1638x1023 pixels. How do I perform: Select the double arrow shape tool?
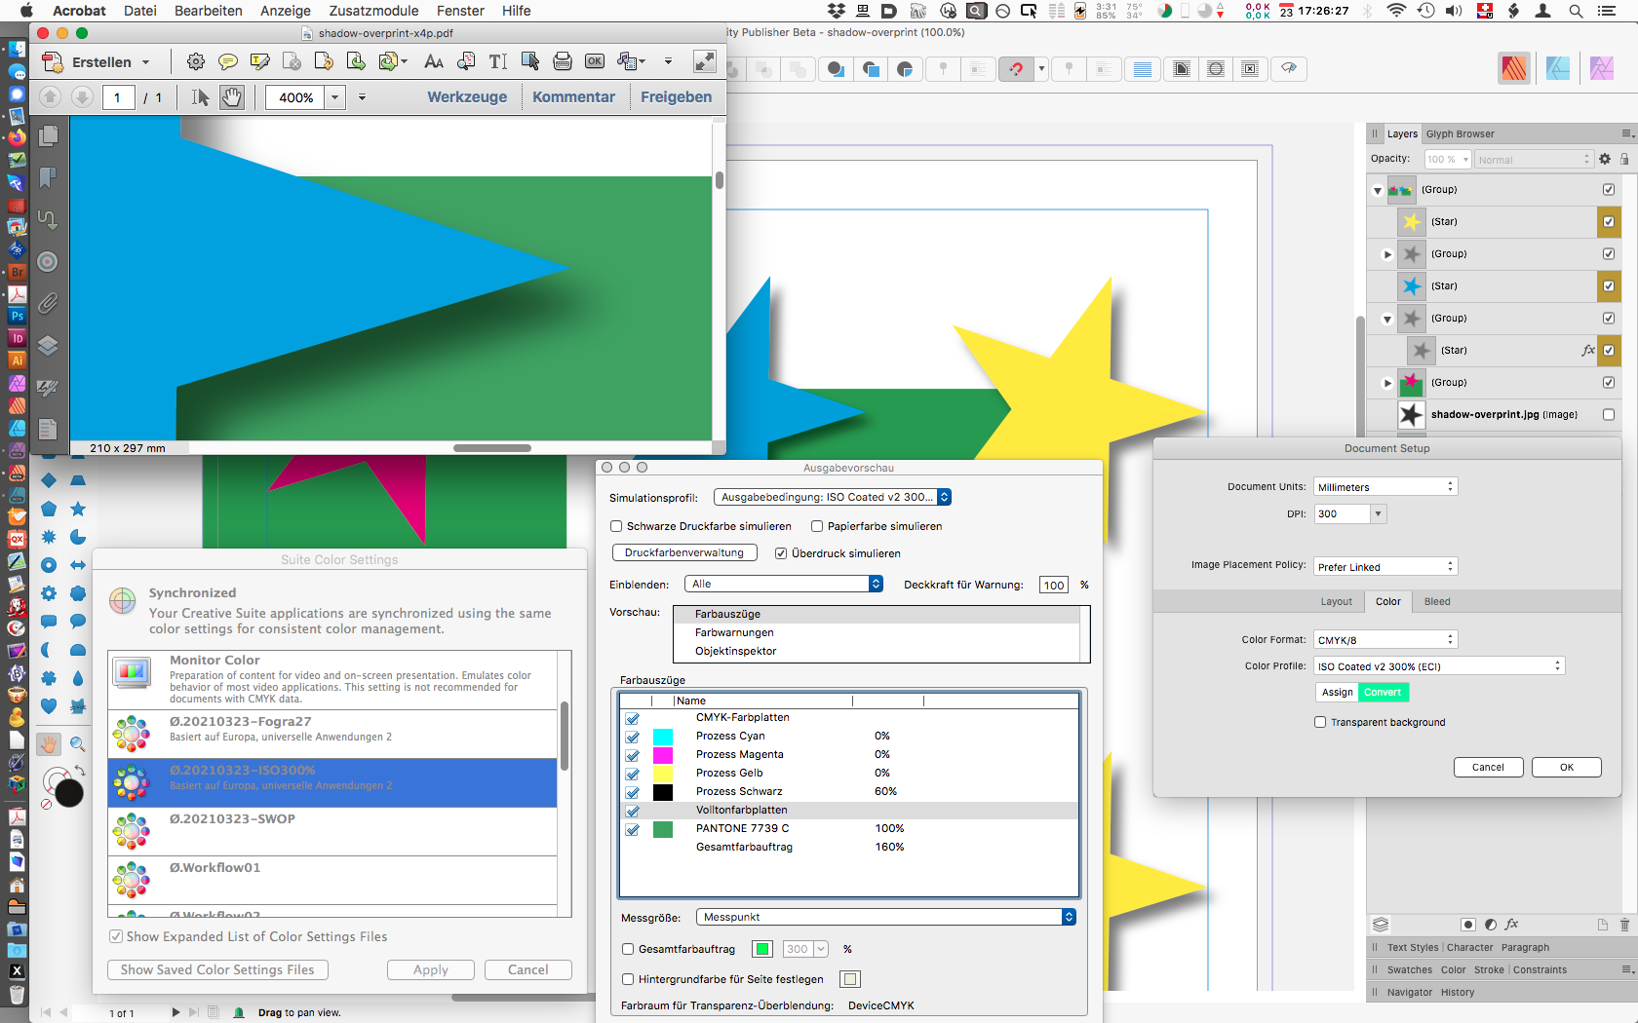pos(78,565)
